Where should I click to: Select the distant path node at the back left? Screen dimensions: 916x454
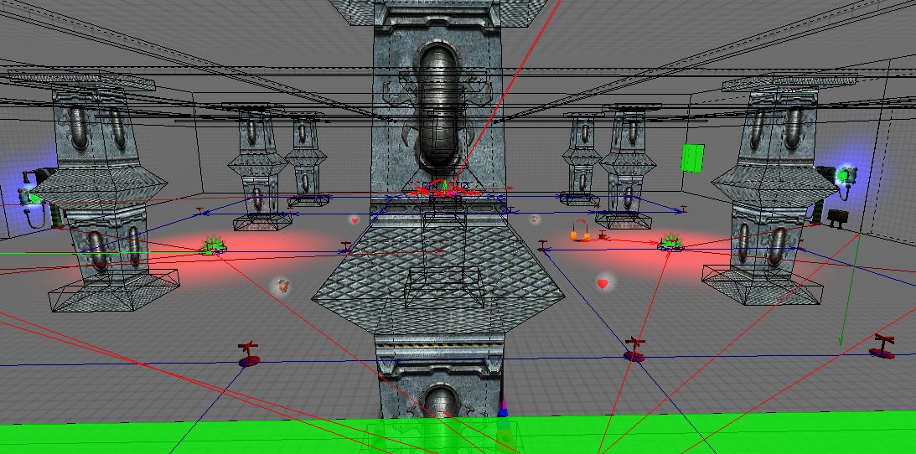click(199, 210)
